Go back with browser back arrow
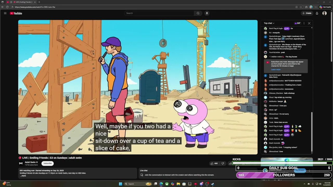Image resolution: width=333 pixels, height=187 pixels. [x=3, y=7]
